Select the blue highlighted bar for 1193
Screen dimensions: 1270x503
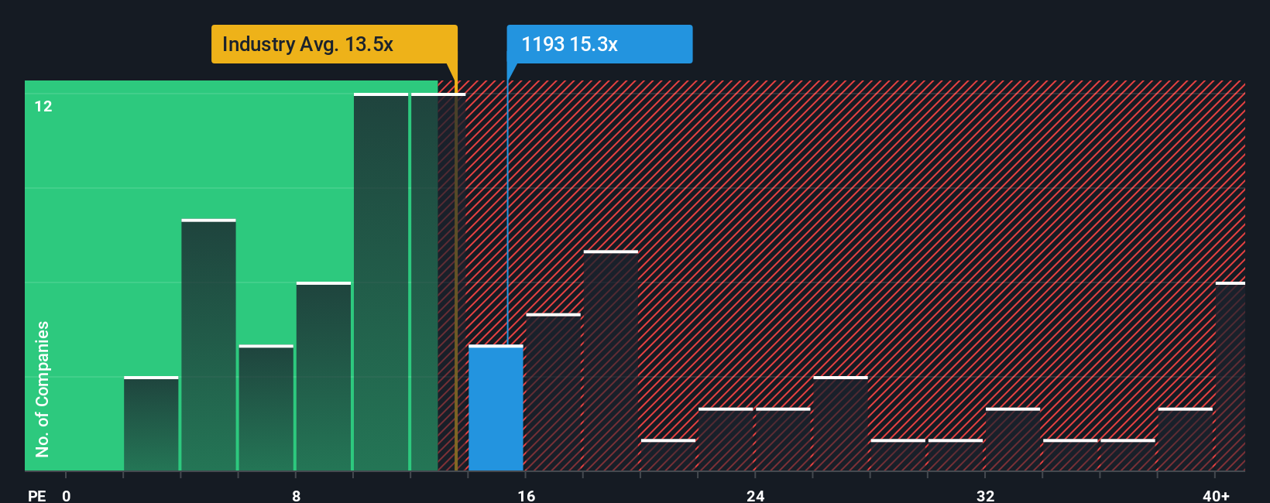[x=496, y=408]
